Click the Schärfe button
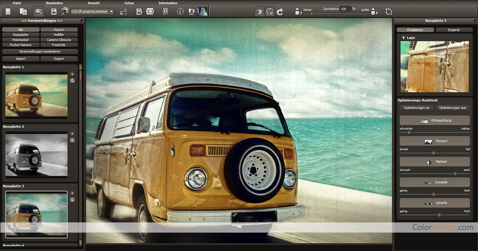The width and height of the screenshot is (478, 251). pos(435,203)
